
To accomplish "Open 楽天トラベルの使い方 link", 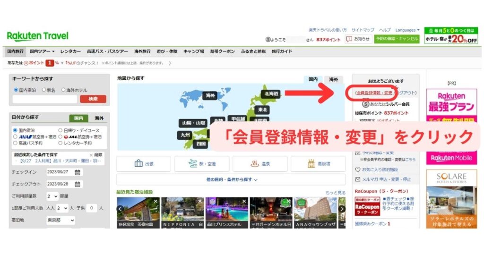I will (328, 30).
